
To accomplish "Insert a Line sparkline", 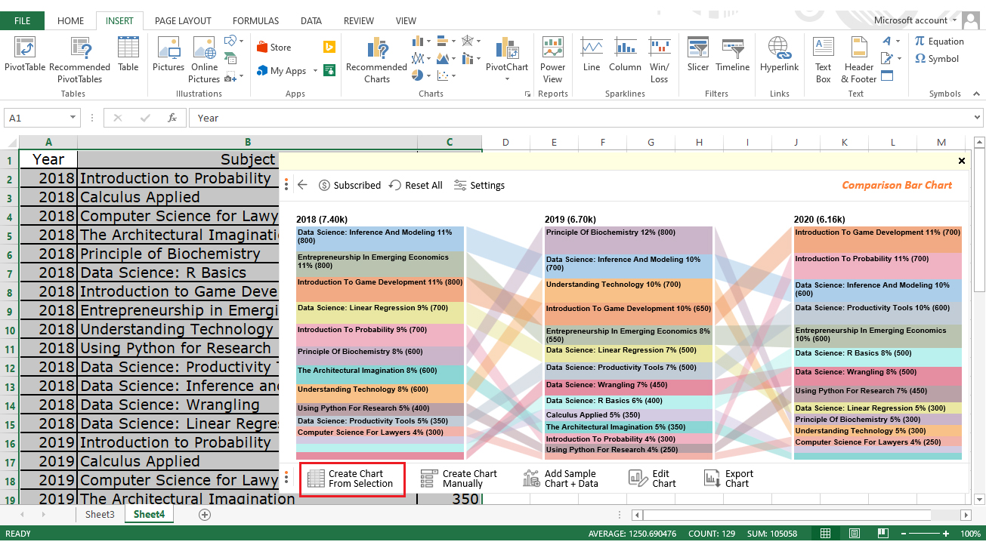I will tap(592, 54).
